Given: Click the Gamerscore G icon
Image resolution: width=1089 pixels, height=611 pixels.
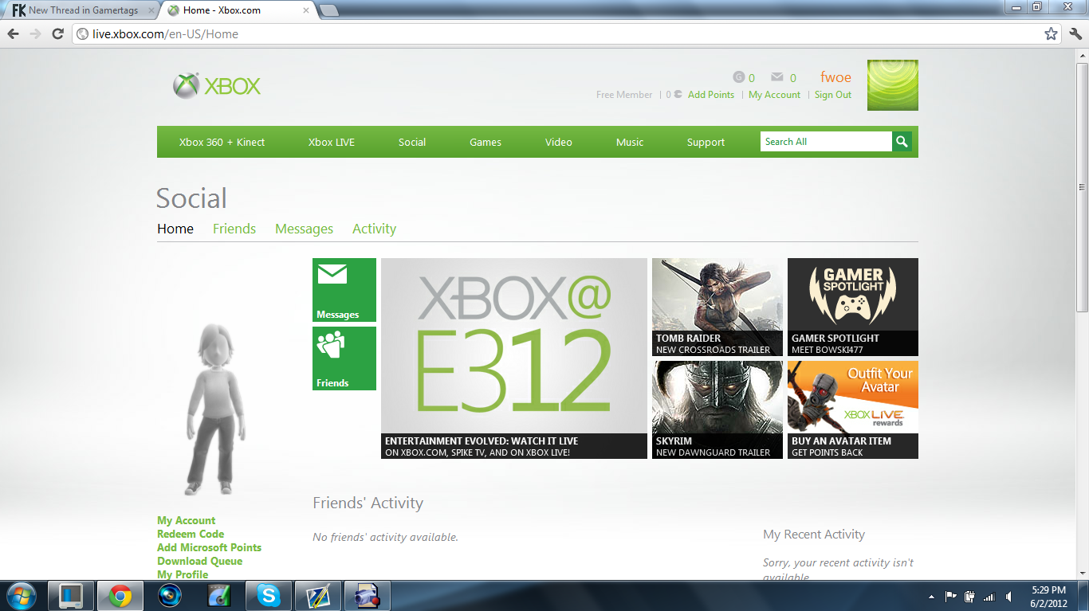Looking at the screenshot, I should 739,77.
